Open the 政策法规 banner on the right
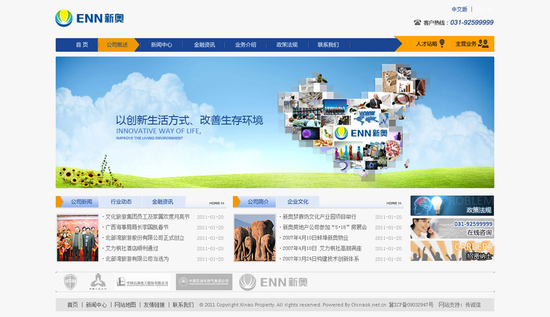This screenshot has width=550, height=317. click(452, 205)
